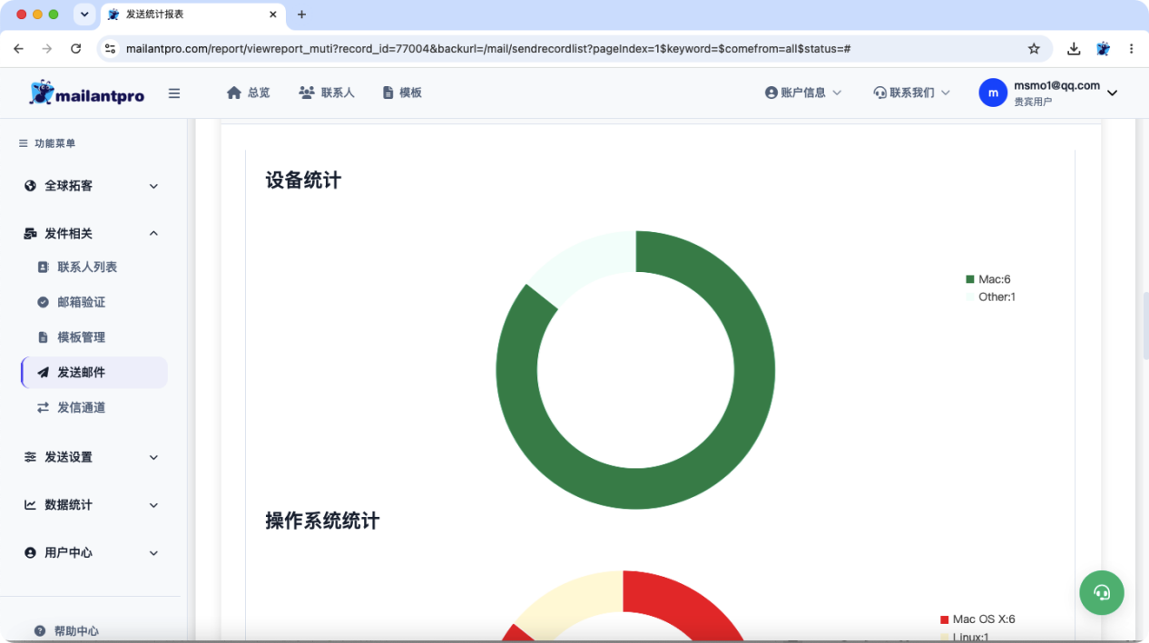This screenshot has width=1149, height=643.
Task: Click the 用户中心 person icon
Action: point(30,552)
